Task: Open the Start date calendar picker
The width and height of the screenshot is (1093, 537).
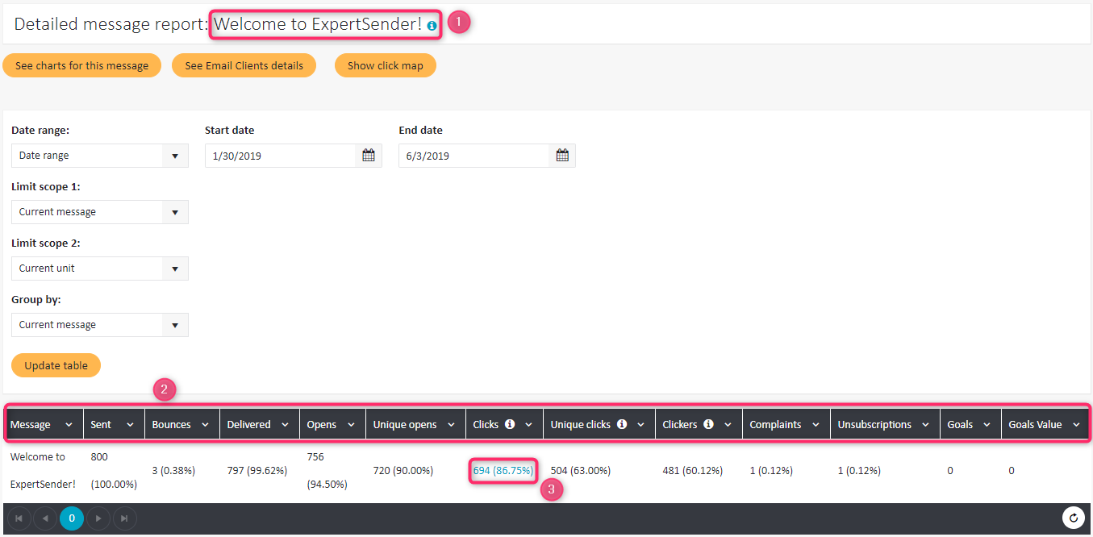Action: tap(369, 156)
